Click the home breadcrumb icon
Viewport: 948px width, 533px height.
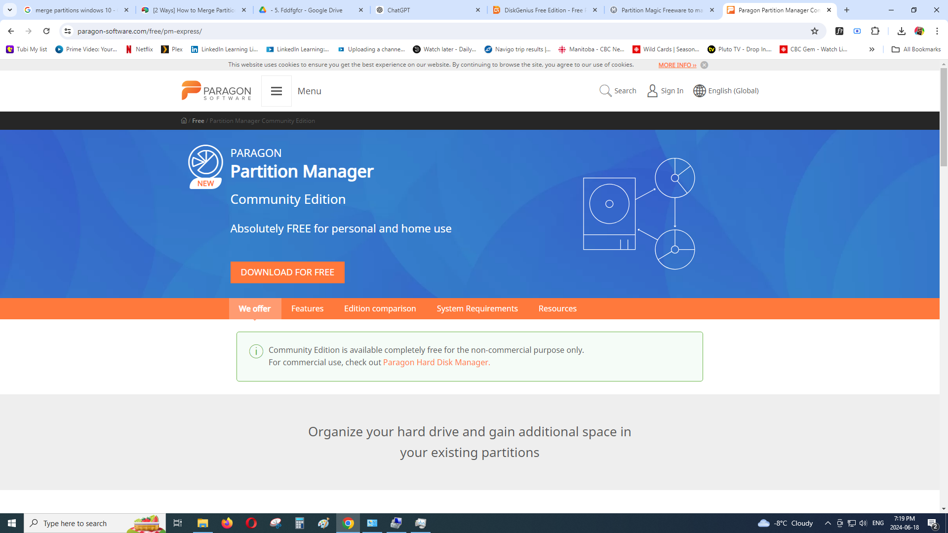[x=184, y=121]
